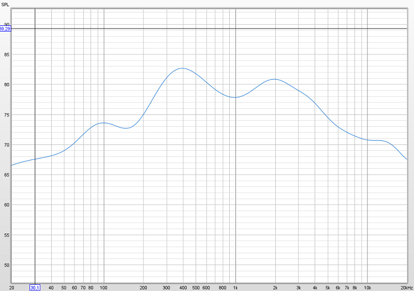Click the 5k label on frequency axis
414x291 pixels.
coord(328,288)
